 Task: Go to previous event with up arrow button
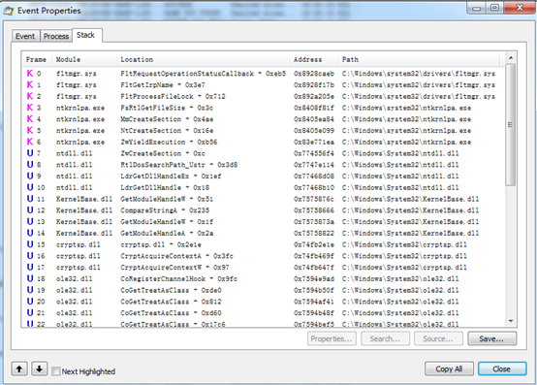19,369
